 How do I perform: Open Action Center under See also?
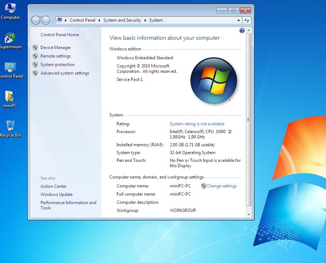coord(53,186)
